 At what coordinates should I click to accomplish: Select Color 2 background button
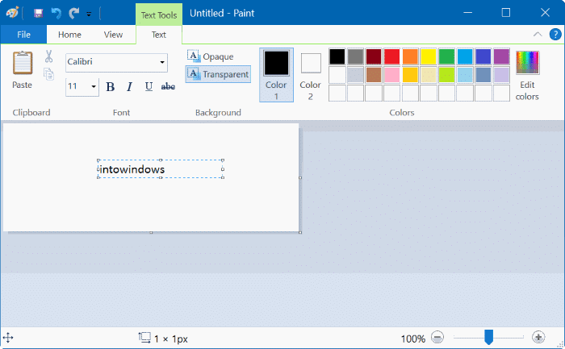[x=311, y=75]
